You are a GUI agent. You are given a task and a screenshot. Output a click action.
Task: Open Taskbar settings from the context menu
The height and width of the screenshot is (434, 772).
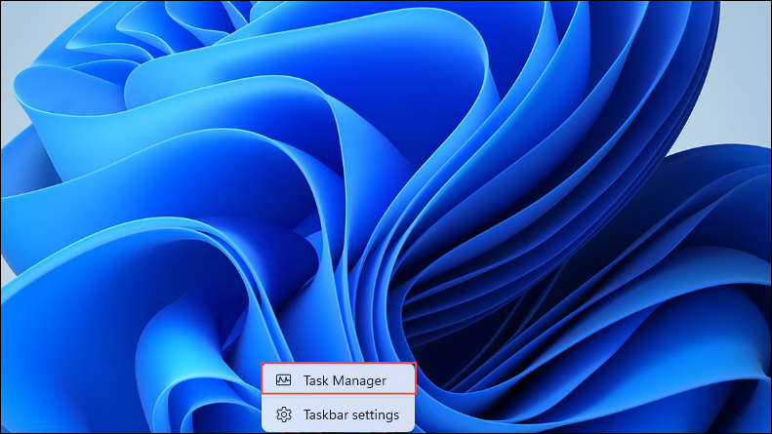click(339, 414)
